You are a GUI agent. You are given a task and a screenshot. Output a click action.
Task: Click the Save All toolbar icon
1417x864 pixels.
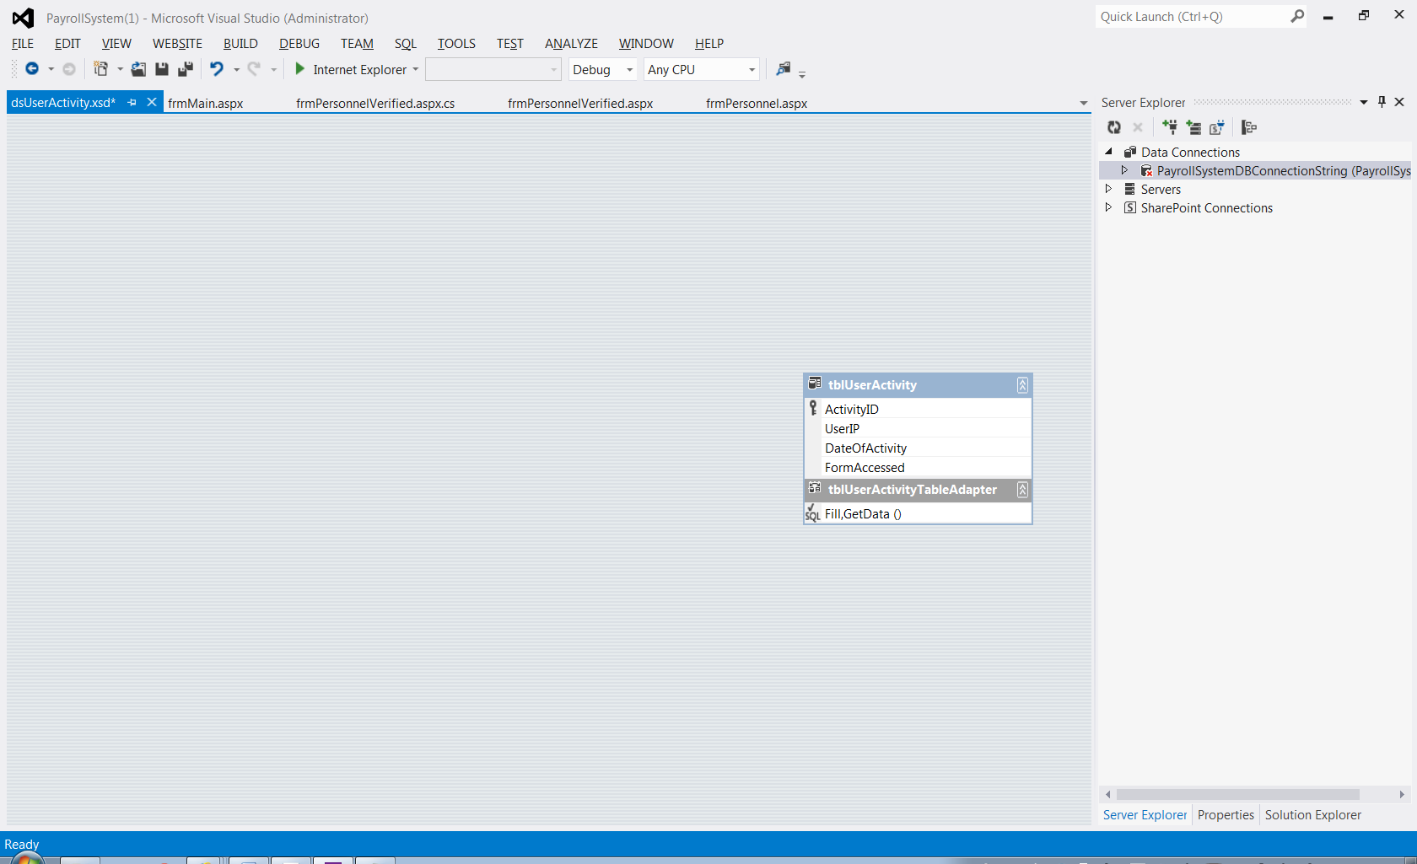point(186,69)
